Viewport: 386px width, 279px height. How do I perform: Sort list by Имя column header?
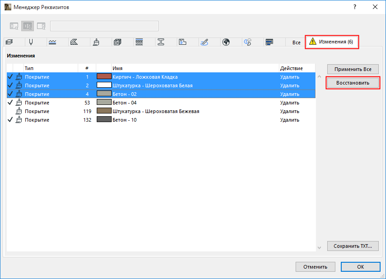click(195, 68)
